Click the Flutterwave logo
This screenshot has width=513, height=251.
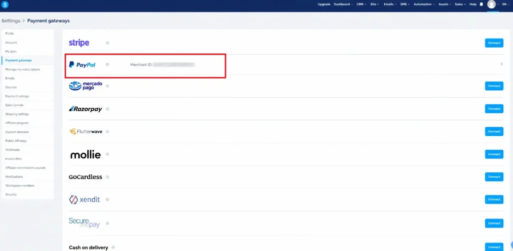[85, 132]
